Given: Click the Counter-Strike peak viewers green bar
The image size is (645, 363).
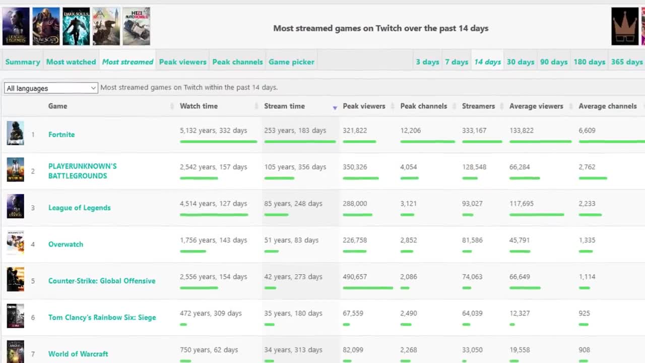Looking at the screenshot, I should pyautogui.click(x=368, y=288).
